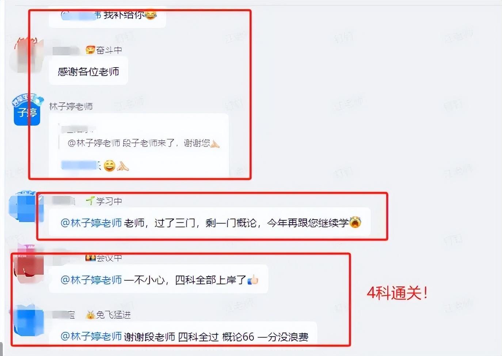
Task: Click the blue 子淳 avatar of 林子婷老师
Action: tap(27, 110)
